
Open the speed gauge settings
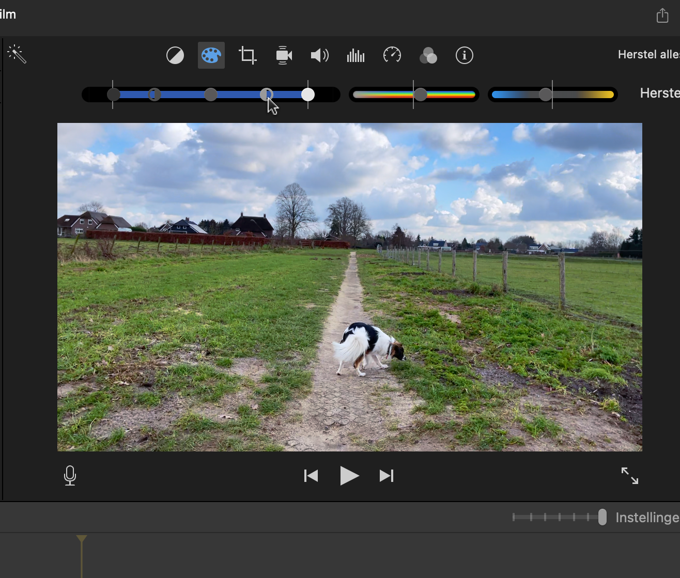[392, 55]
